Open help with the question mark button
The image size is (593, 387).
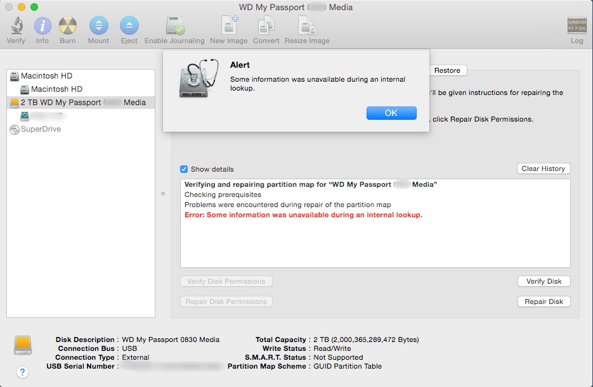tap(22, 372)
